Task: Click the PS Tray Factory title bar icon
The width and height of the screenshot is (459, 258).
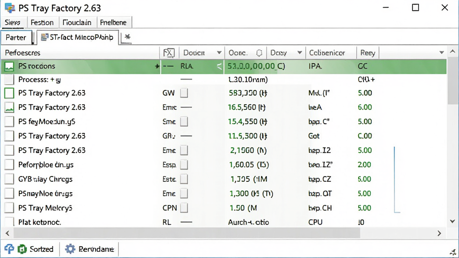Action: pyautogui.click(x=10, y=8)
